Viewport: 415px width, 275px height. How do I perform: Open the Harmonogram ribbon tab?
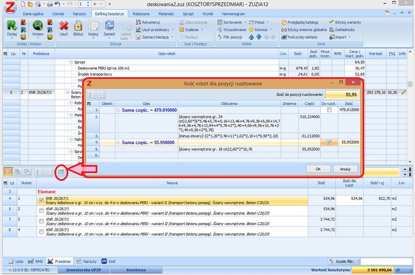(x=233, y=14)
